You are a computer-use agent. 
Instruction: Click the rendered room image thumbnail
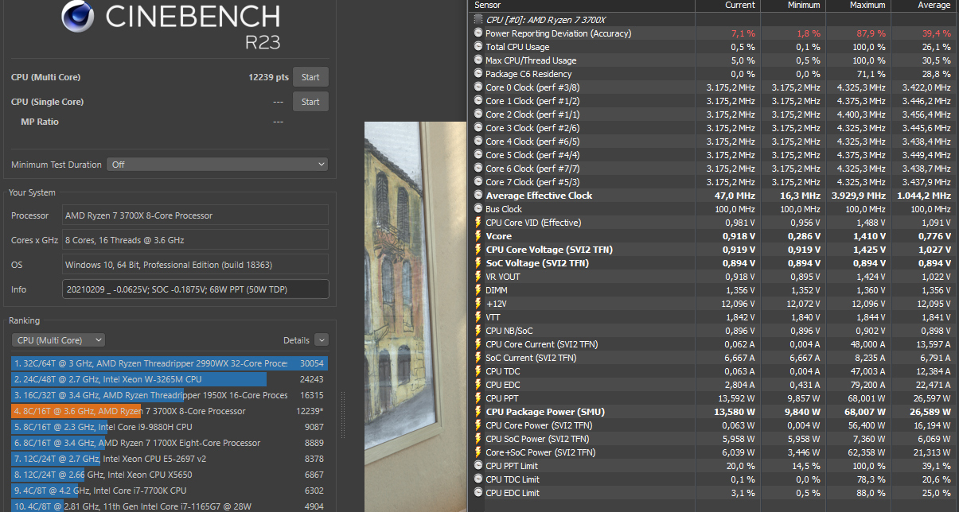415,316
